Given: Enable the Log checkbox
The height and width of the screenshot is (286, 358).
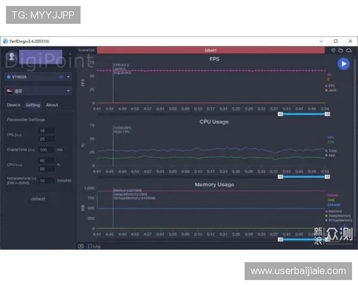Looking at the screenshot, I should click(x=90, y=246).
